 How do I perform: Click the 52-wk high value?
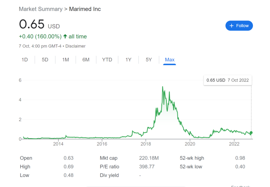(240, 158)
